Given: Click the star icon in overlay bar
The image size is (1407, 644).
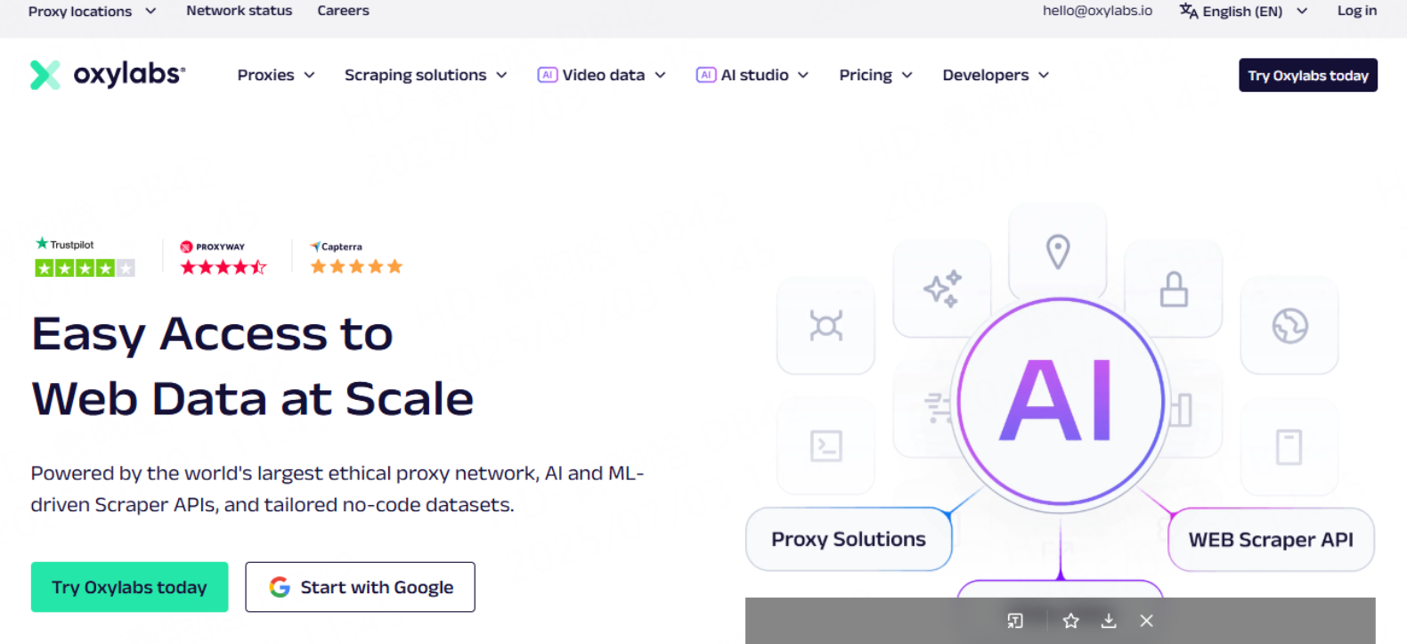Looking at the screenshot, I should 1070,621.
